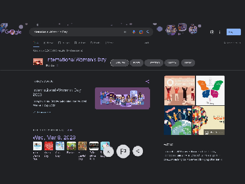
Task: Click the voice search microphone icon
Action: (134, 32)
